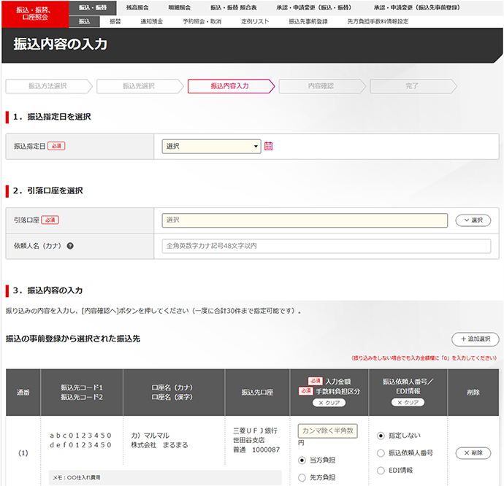Clear the amount column with クリア
Viewport: 504px width, 486px height.
[328, 403]
